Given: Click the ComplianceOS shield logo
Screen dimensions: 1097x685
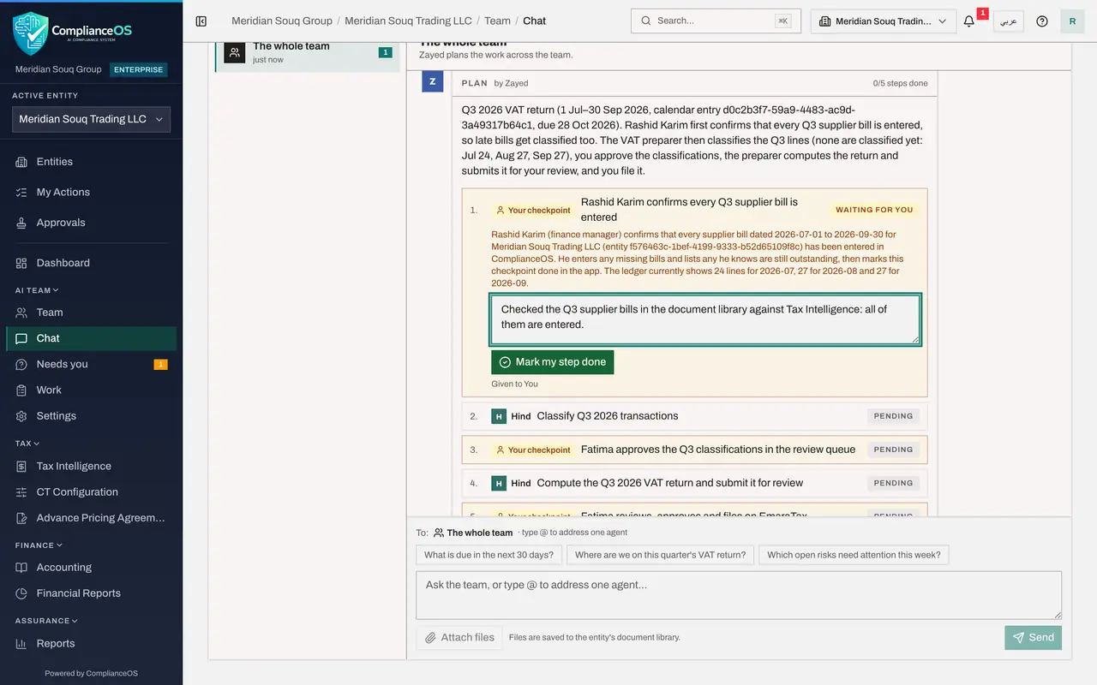Looking at the screenshot, I should [x=31, y=33].
